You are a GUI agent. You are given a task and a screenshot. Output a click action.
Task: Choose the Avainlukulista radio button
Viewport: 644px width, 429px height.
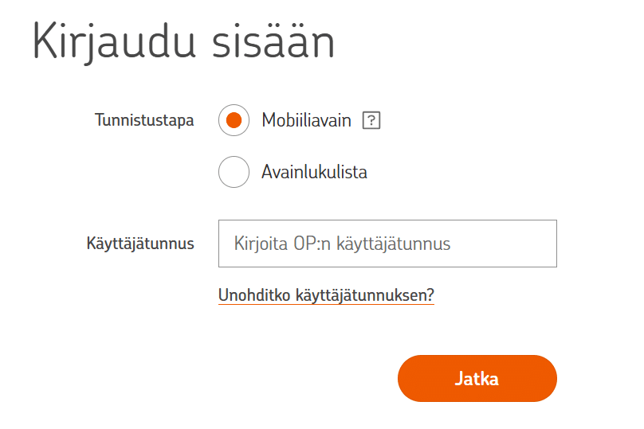pos(234,171)
